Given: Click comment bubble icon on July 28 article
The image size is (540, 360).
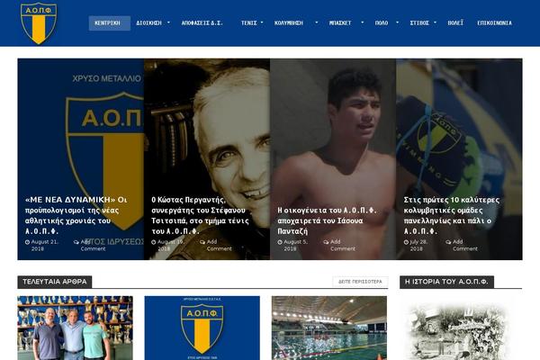Looking at the screenshot, I should click(448, 242).
